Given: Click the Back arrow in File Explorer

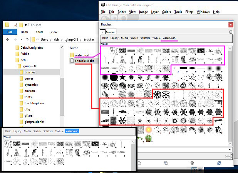Looking at the screenshot, I should (x=7, y=40).
